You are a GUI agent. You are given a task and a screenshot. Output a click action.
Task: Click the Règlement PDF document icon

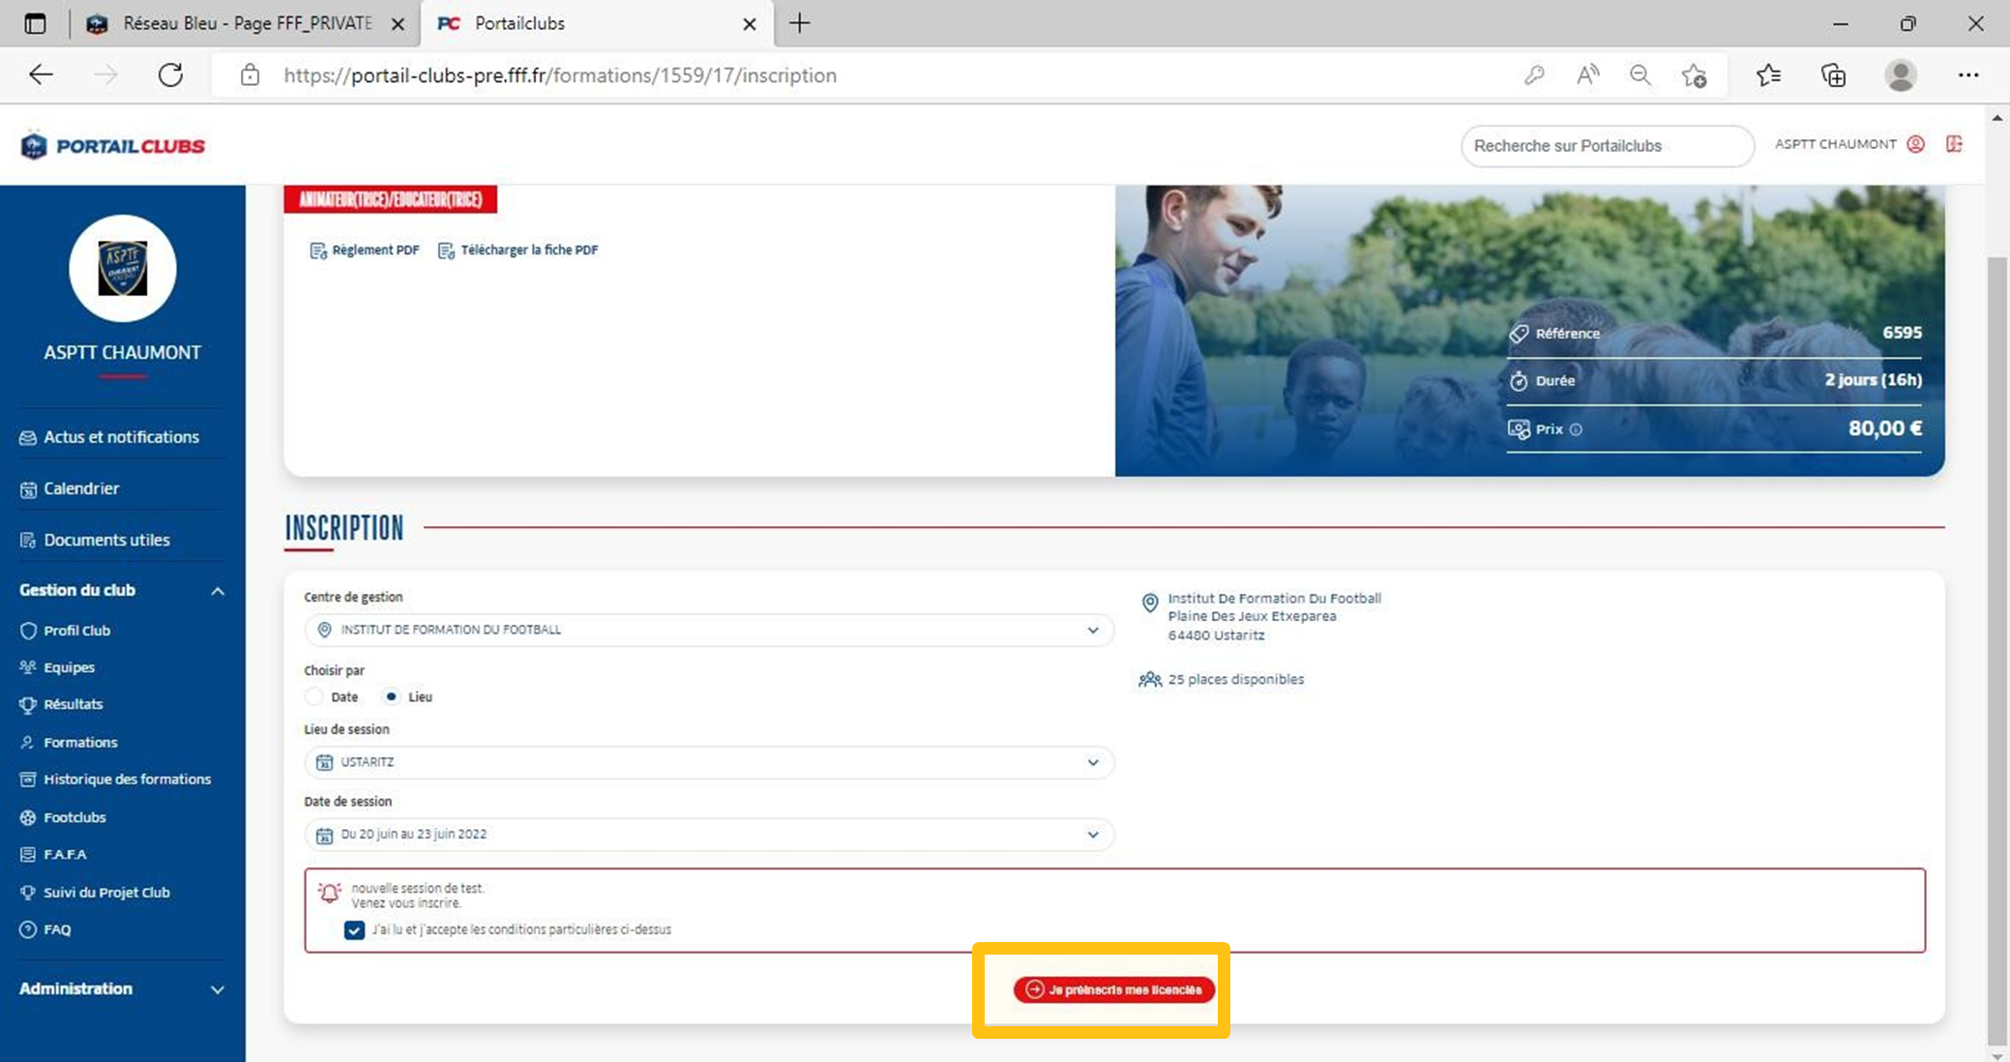[x=317, y=251]
